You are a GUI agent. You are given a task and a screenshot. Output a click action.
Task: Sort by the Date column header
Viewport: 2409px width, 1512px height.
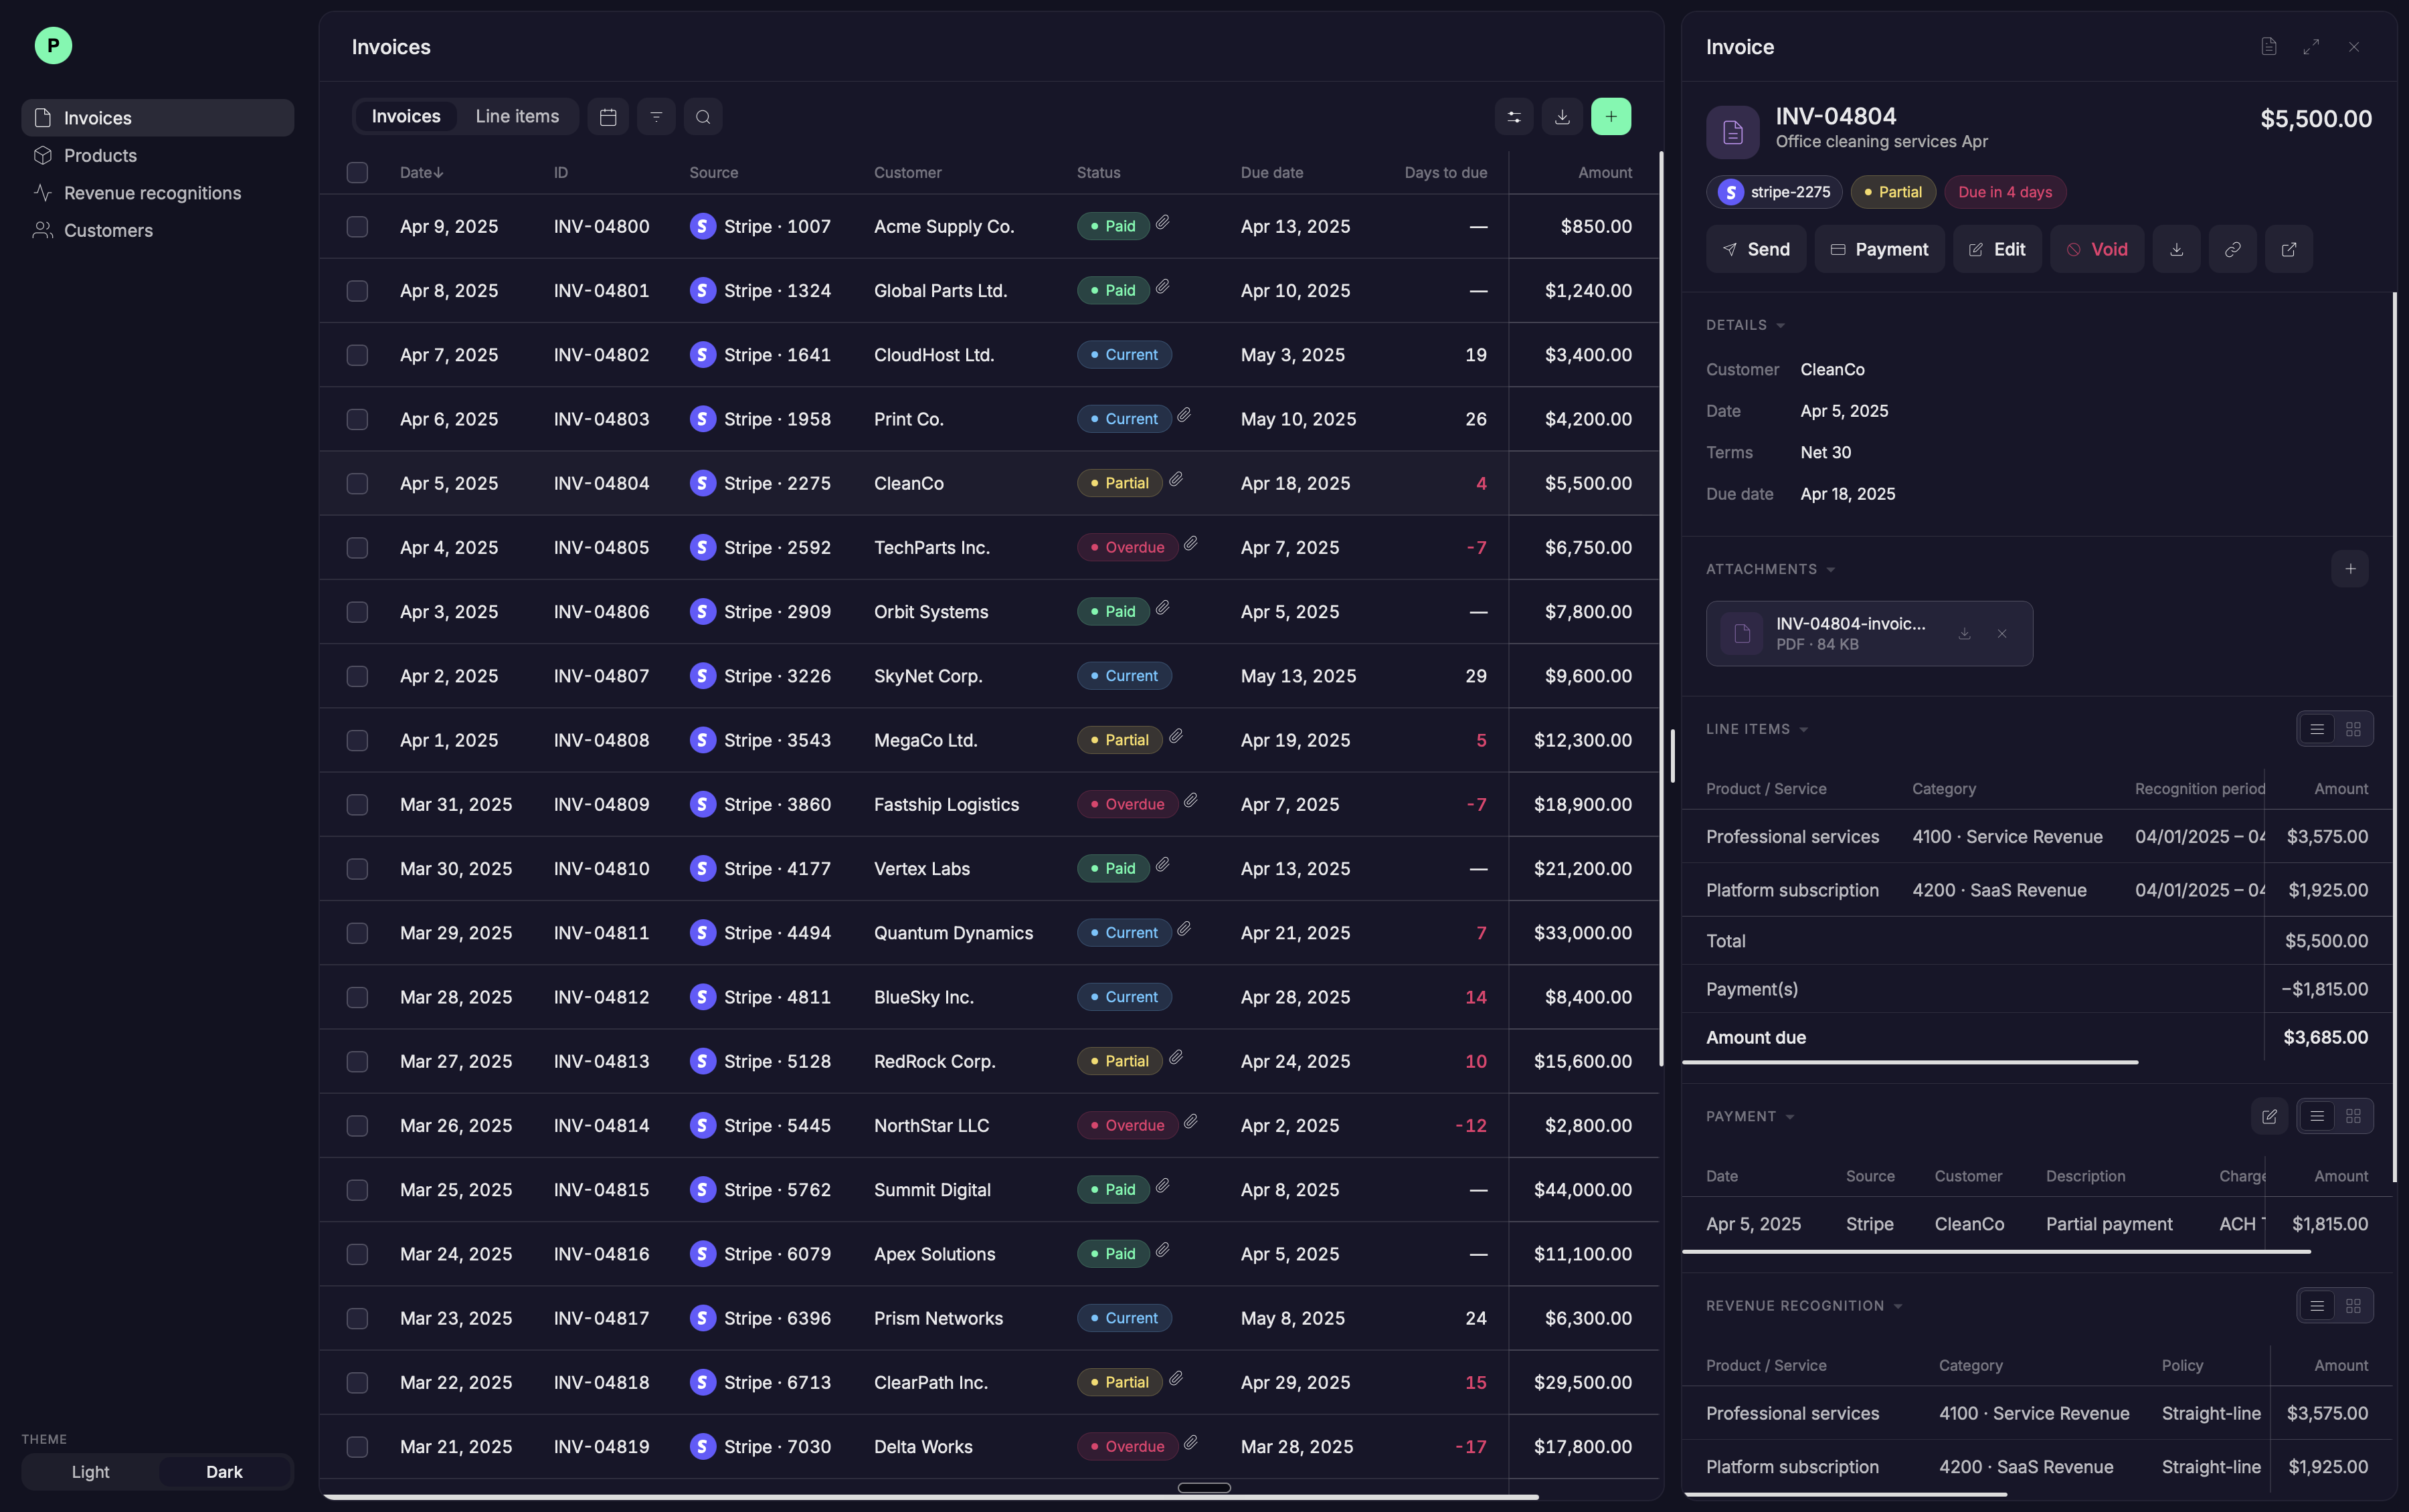click(421, 172)
